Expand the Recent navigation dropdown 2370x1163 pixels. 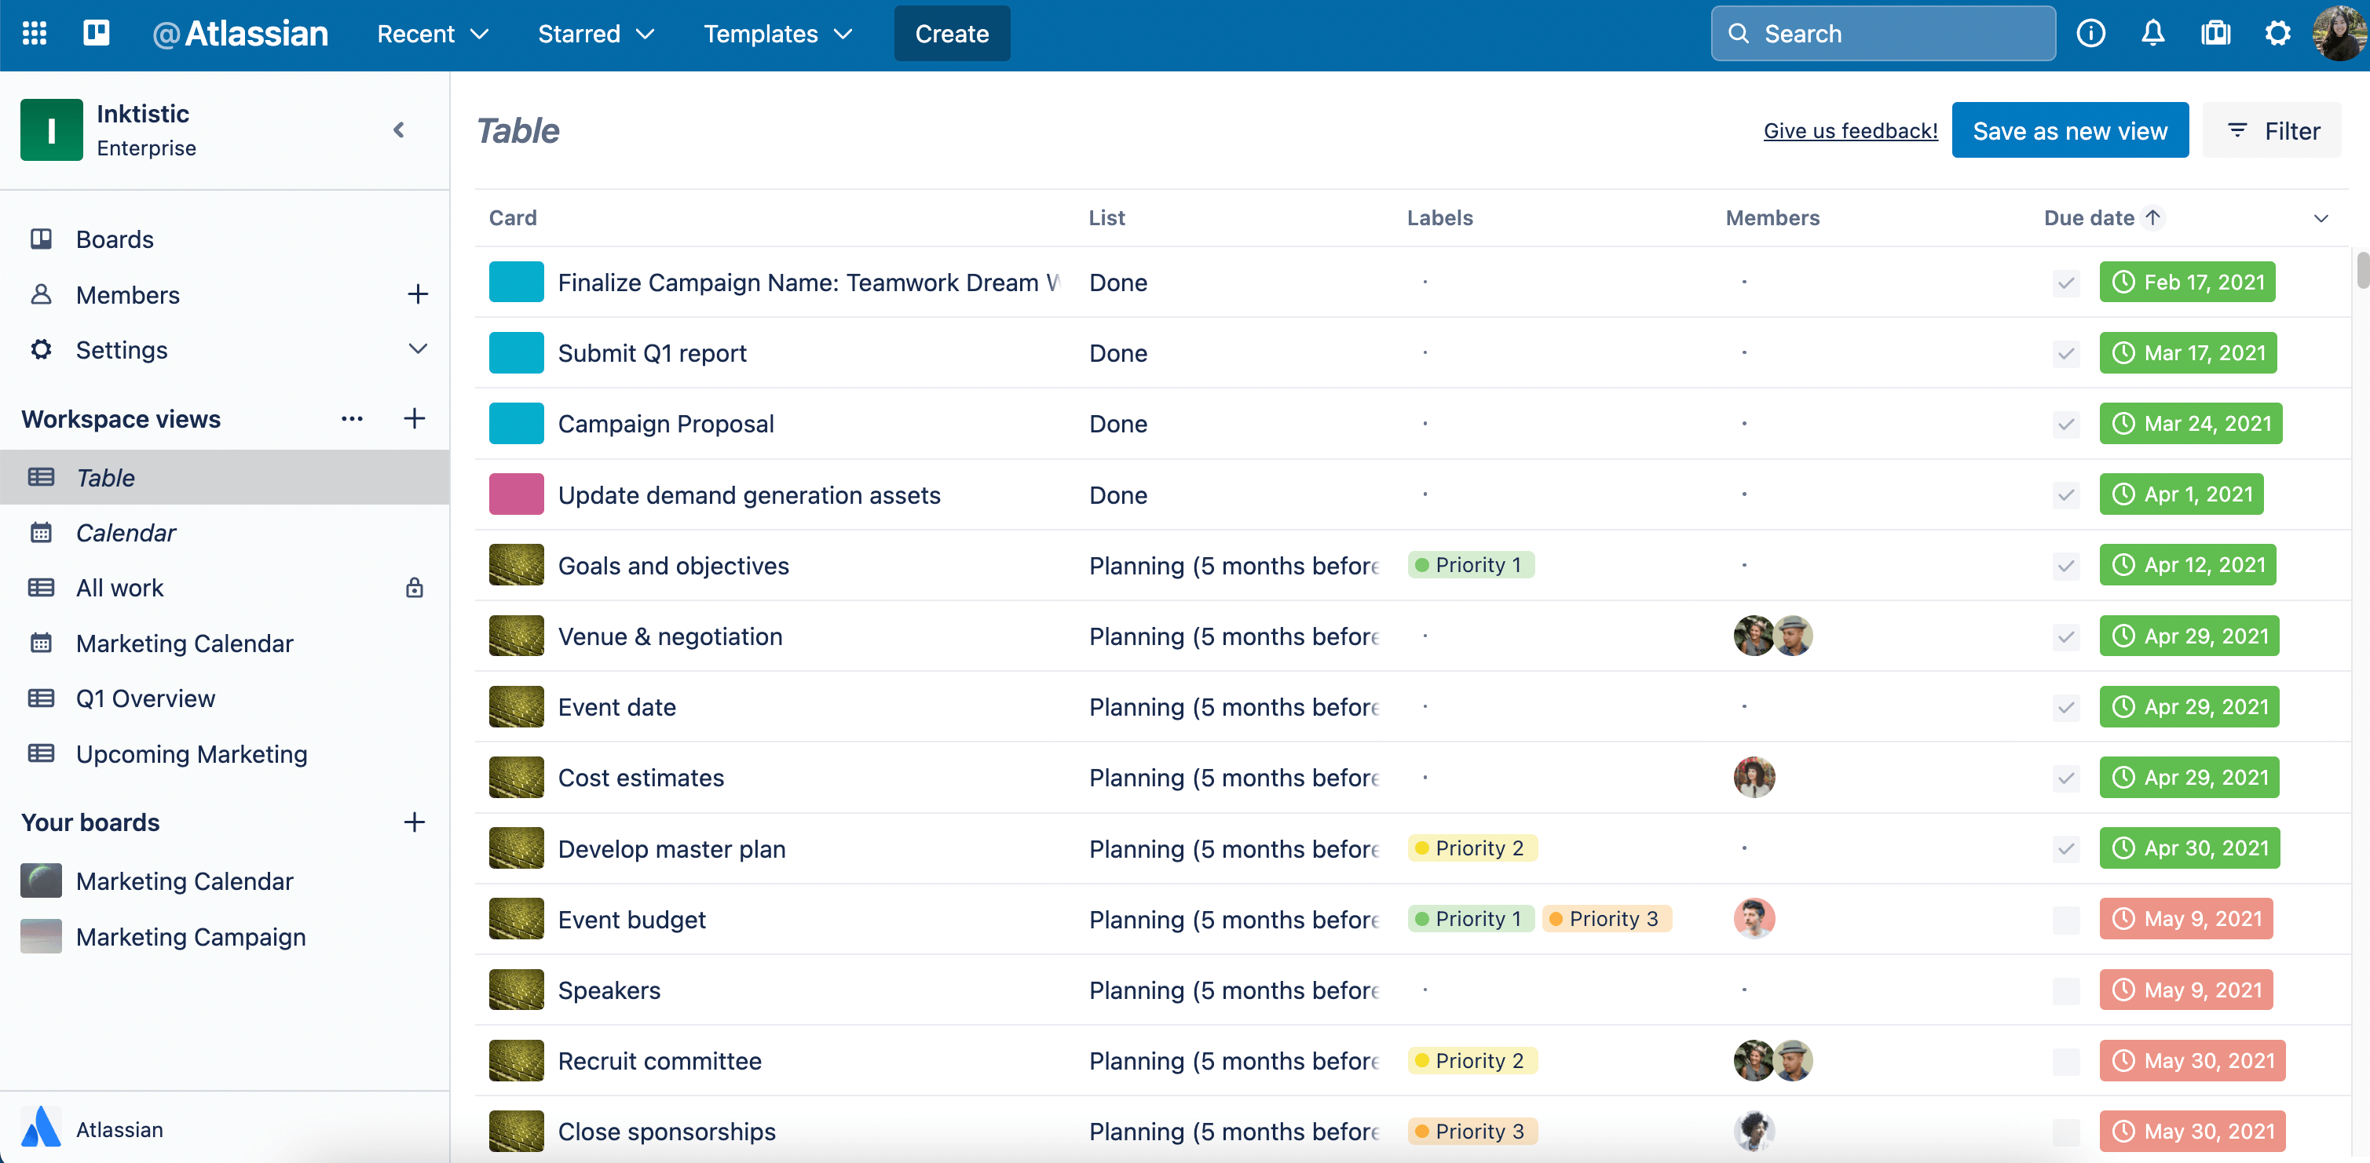click(432, 33)
